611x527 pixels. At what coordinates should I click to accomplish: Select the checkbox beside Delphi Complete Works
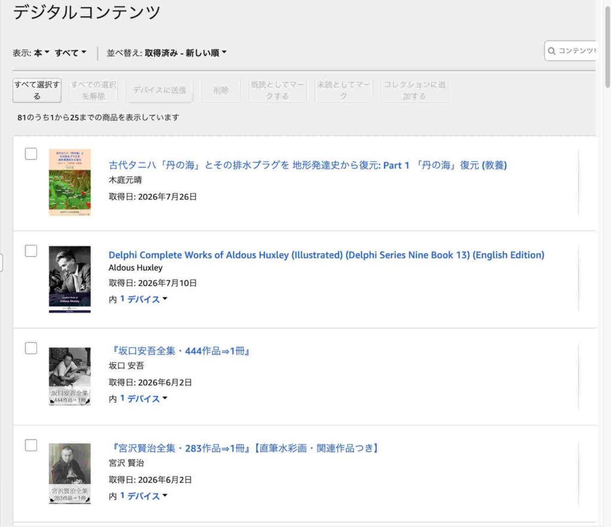pyautogui.click(x=31, y=251)
